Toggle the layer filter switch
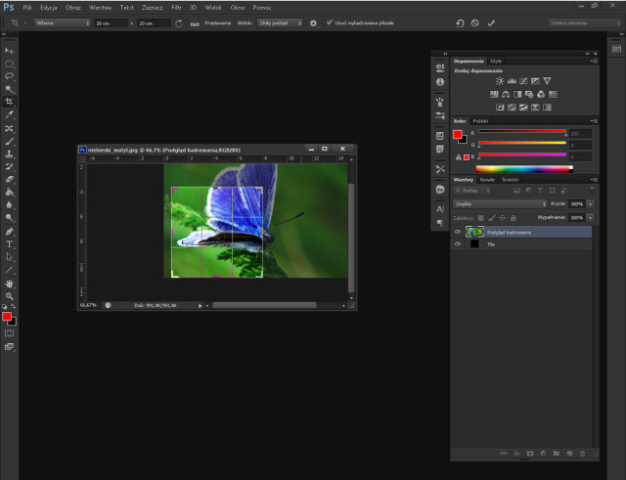The height and width of the screenshot is (480, 626). click(x=592, y=191)
